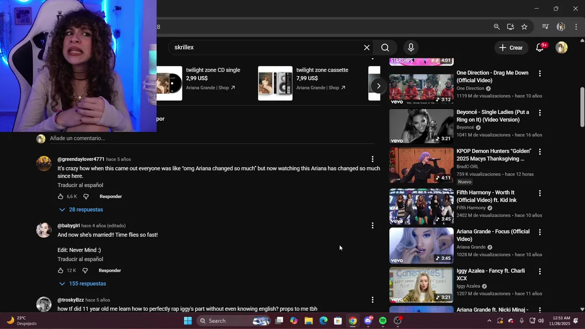The height and width of the screenshot is (329, 585).
Task: Click install app icon in address bar
Action: (x=511, y=27)
